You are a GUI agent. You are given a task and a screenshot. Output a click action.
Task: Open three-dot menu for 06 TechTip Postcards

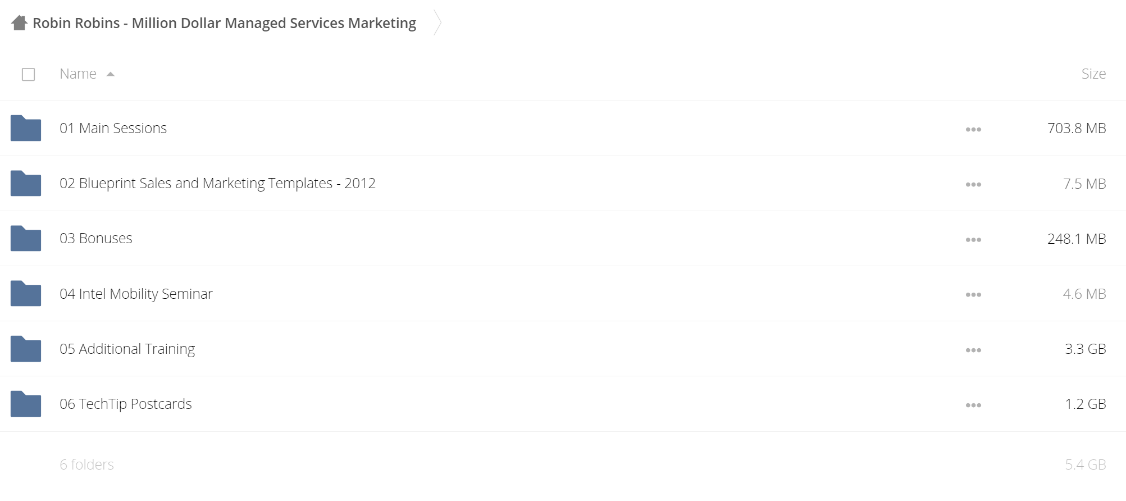click(x=973, y=405)
